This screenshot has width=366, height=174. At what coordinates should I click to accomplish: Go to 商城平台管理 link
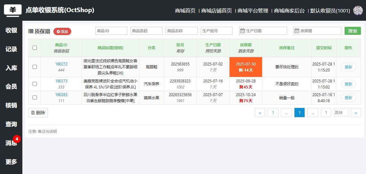pos(253,11)
